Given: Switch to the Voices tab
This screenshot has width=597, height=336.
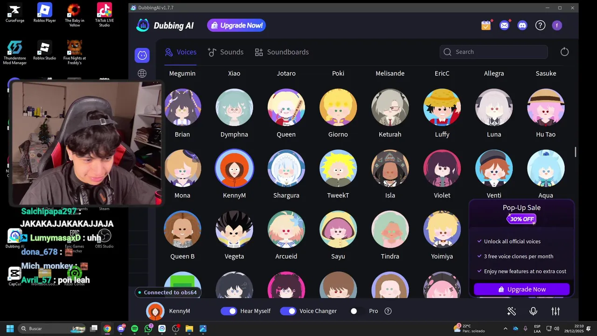Looking at the screenshot, I should pos(180,52).
